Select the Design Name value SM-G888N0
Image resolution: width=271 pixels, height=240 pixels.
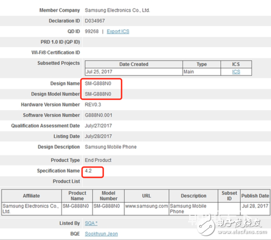coord(98,84)
